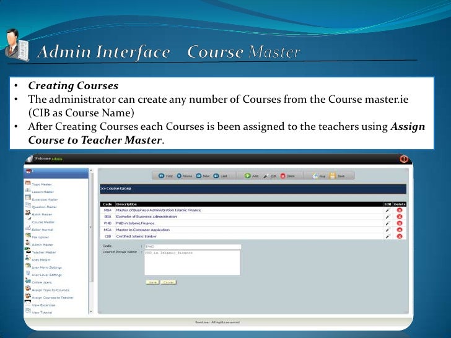
Task: Click the 'All rights reserved' footer text
Action: click(225, 322)
